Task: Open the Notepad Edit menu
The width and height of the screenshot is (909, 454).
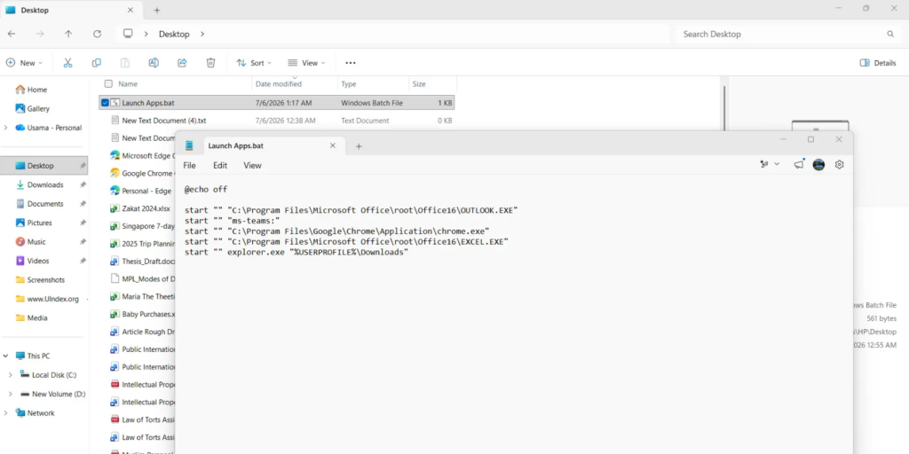Action: [x=220, y=165]
